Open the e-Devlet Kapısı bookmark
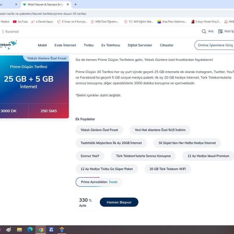Viewport: 234px width, 234px height. click(42, 22)
